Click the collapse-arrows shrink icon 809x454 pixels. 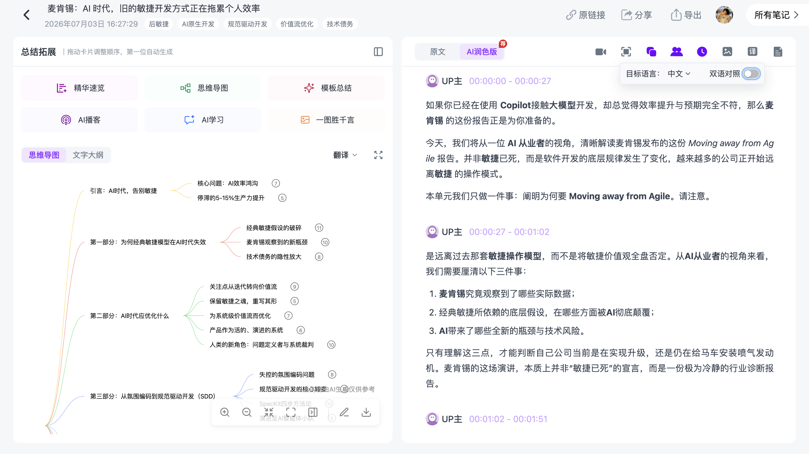(269, 412)
